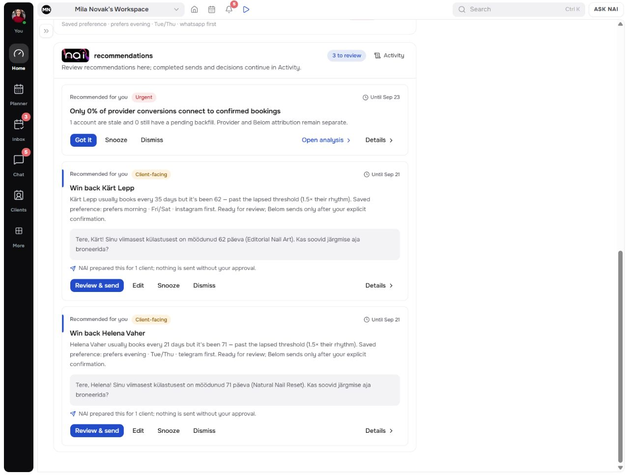Click the play triangle icon
629x476 pixels.
click(246, 9)
